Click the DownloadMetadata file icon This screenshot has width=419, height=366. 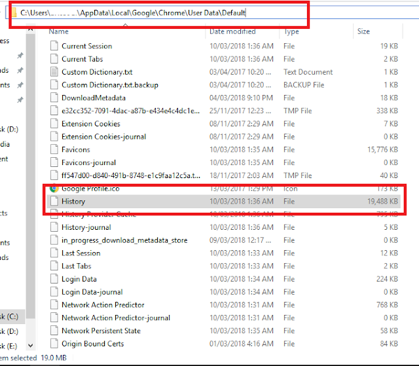54,98
